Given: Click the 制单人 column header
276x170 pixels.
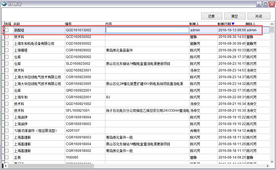Looking at the screenshot, I should tap(194, 24).
